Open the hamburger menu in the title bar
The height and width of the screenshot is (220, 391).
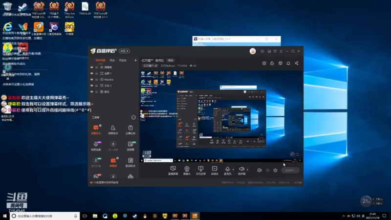pyautogui.click(x=281, y=51)
